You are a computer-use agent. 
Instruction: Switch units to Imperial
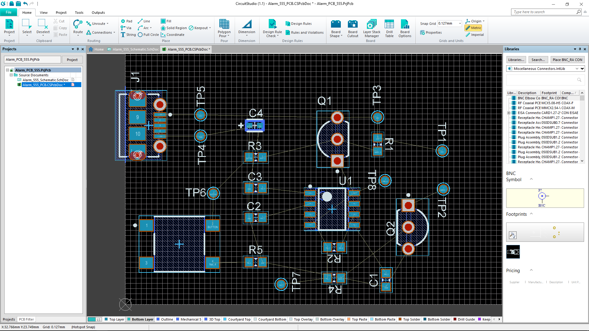(x=475, y=35)
